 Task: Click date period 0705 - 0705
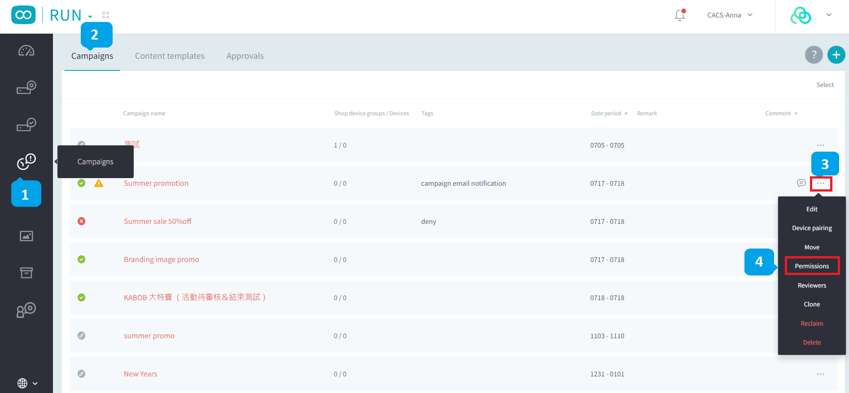pos(607,145)
